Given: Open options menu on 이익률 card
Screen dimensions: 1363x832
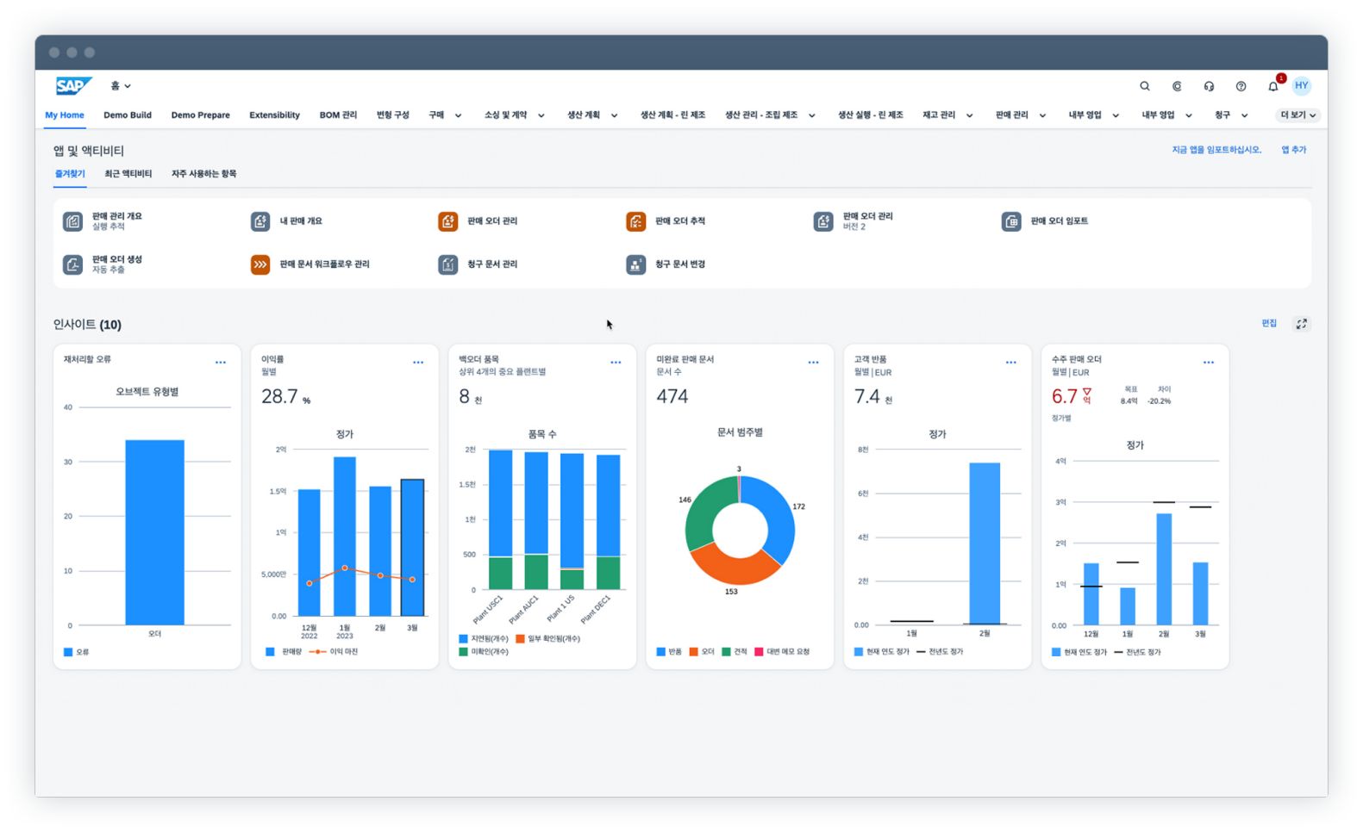Looking at the screenshot, I should point(418,363).
